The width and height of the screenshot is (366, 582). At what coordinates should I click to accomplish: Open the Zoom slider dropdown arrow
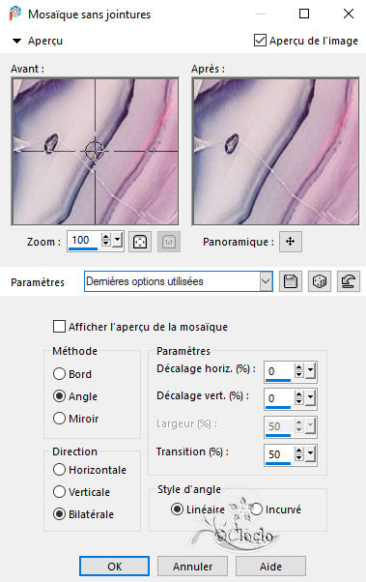point(117,240)
